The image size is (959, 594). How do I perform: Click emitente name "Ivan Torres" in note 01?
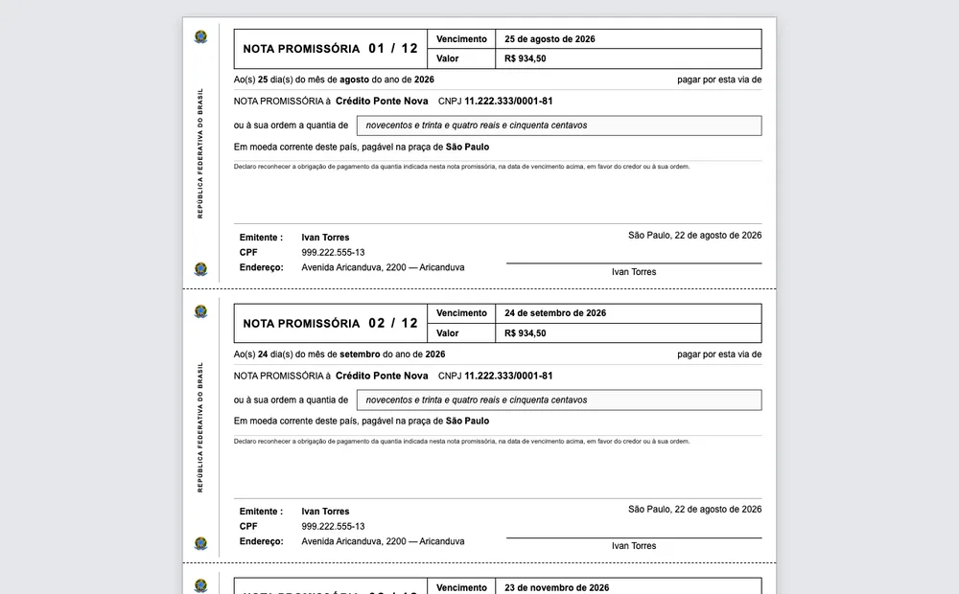pos(325,238)
